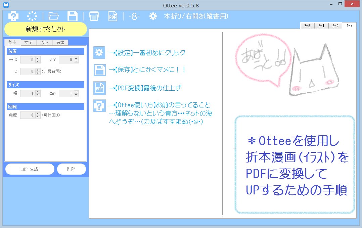Viewport: 362px width, 228px height.
Task: Click the gear icon on the canvas page
Action: (99, 52)
